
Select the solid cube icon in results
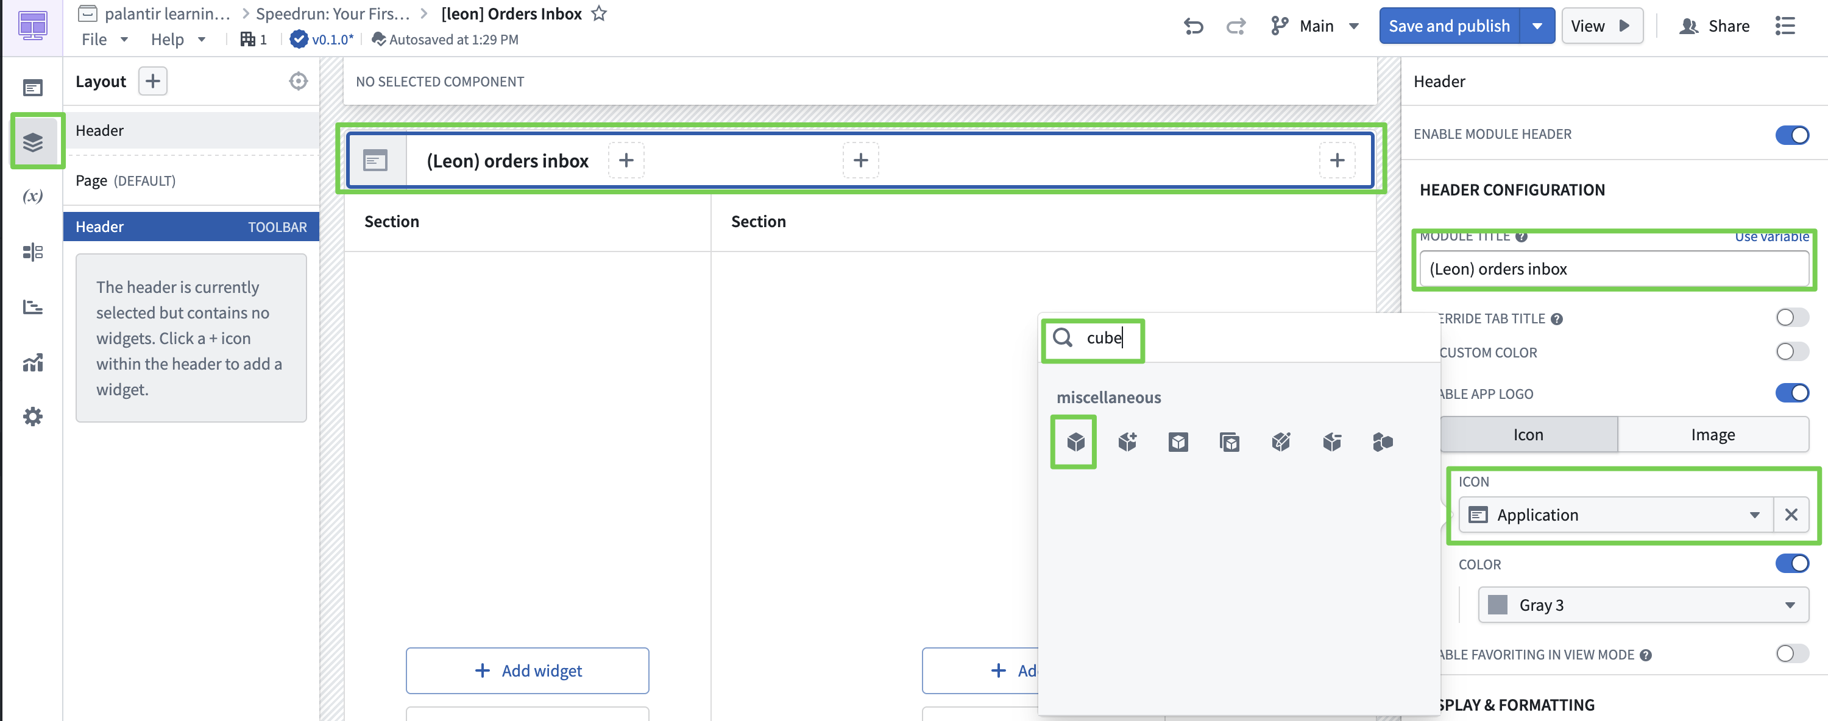point(1075,442)
